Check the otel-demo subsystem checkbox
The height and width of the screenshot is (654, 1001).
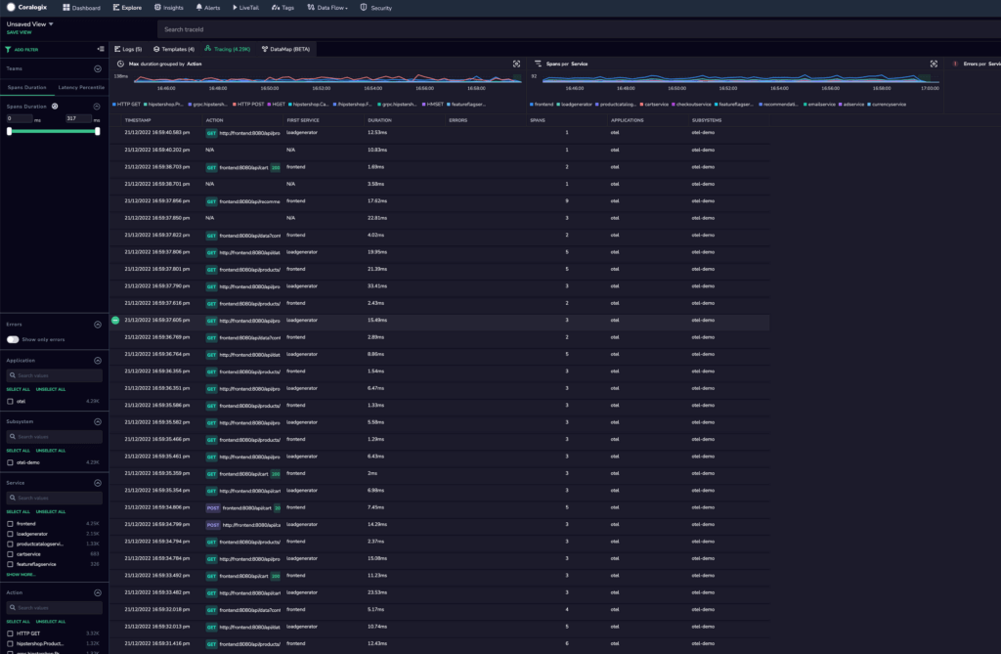(10, 462)
